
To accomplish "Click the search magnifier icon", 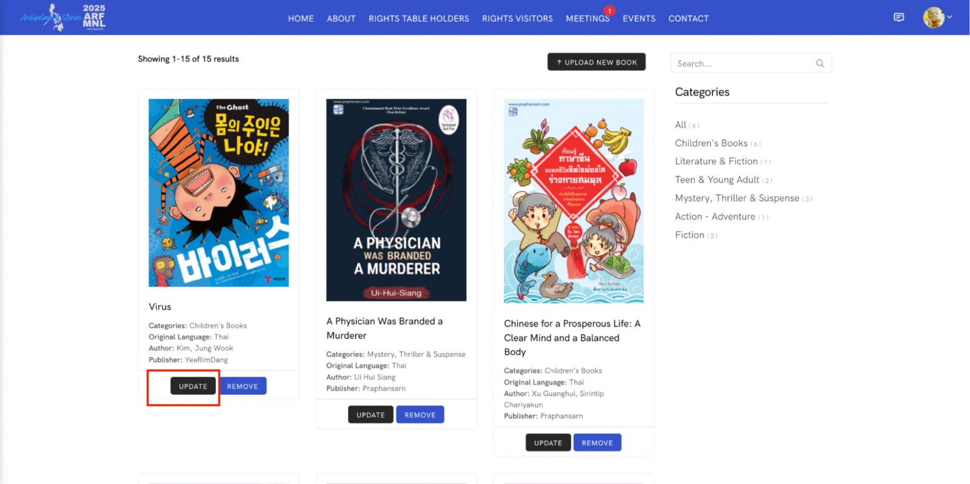I will point(820,63).
